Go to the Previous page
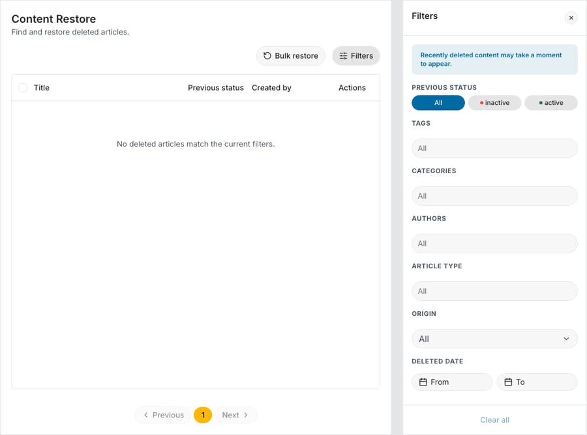Screen dimensions: 587x435 (x=163, y=415)
